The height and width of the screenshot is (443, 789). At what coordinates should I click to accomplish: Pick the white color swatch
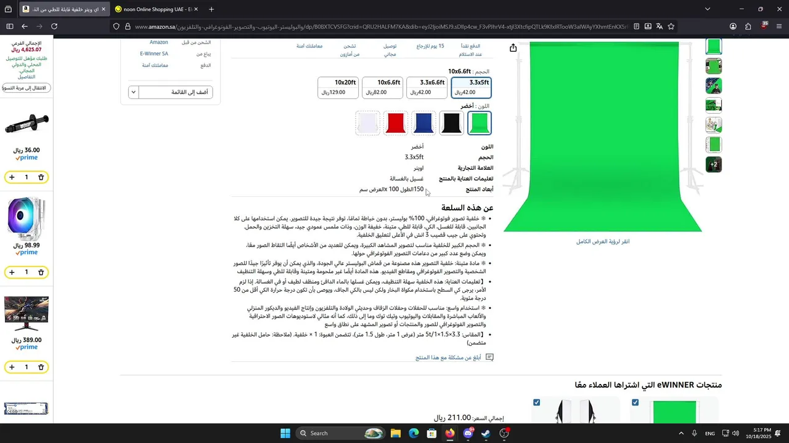coord(368,123)
